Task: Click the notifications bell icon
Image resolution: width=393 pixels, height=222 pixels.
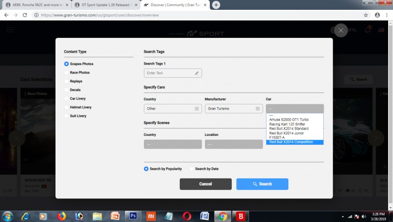Action: (x=367, y=30)
